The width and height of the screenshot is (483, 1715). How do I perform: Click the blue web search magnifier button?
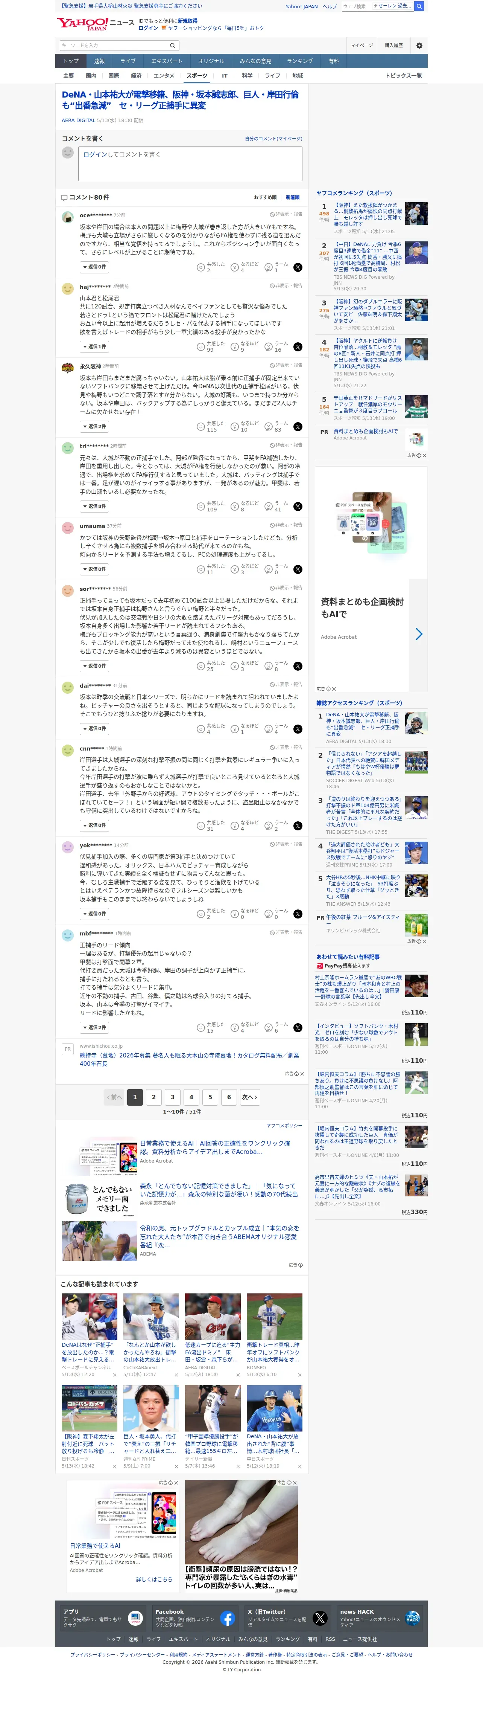[419, 6]
